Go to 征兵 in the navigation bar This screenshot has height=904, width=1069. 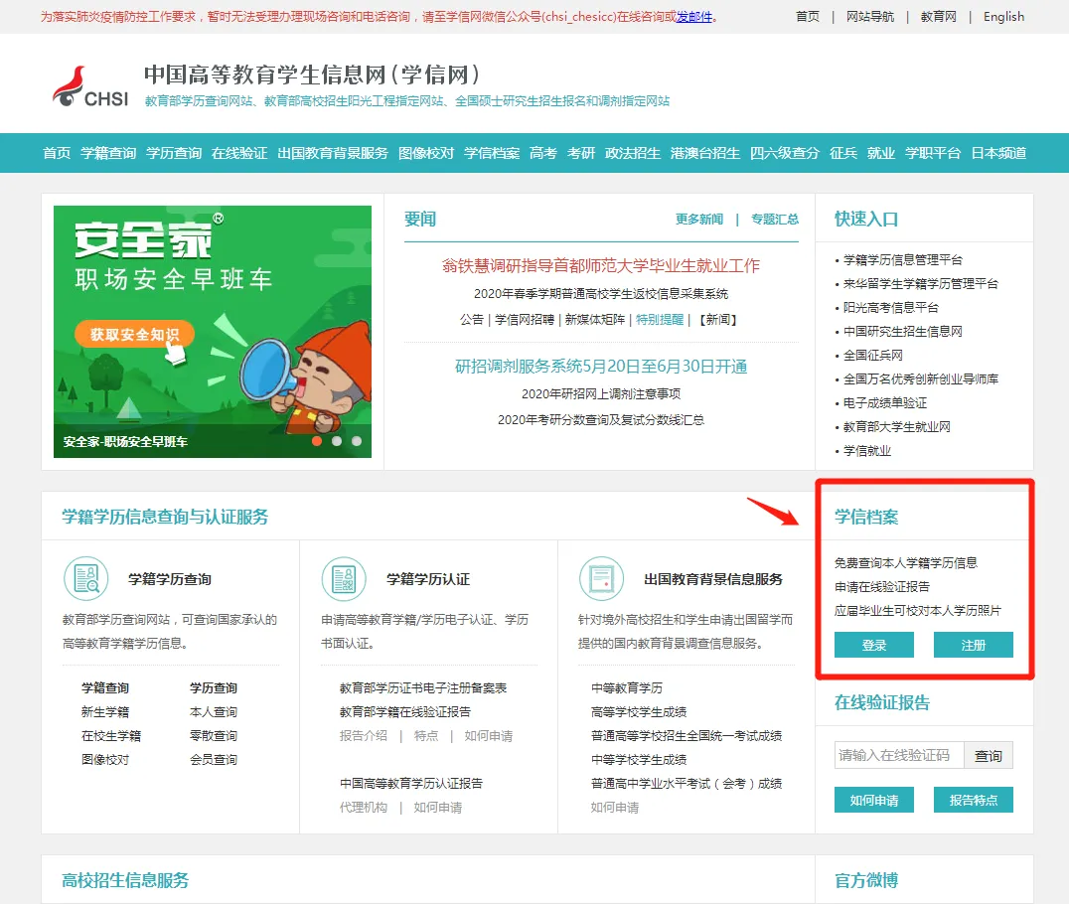pyautogui.click(x=843, y=153)
